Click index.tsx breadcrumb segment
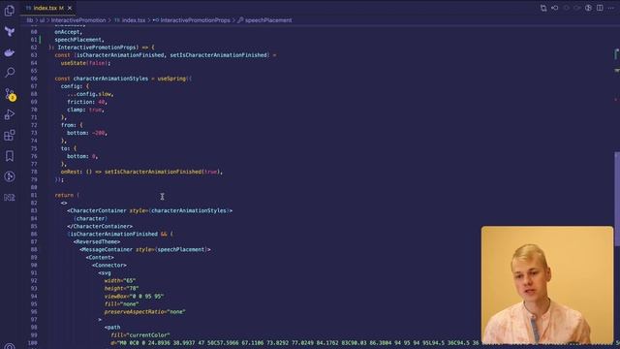The width and height of the screenshot is (620, 349). pyautogui.click(x=134, y=20)
